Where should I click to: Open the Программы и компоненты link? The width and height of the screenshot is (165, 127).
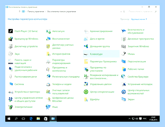(60, 69)
